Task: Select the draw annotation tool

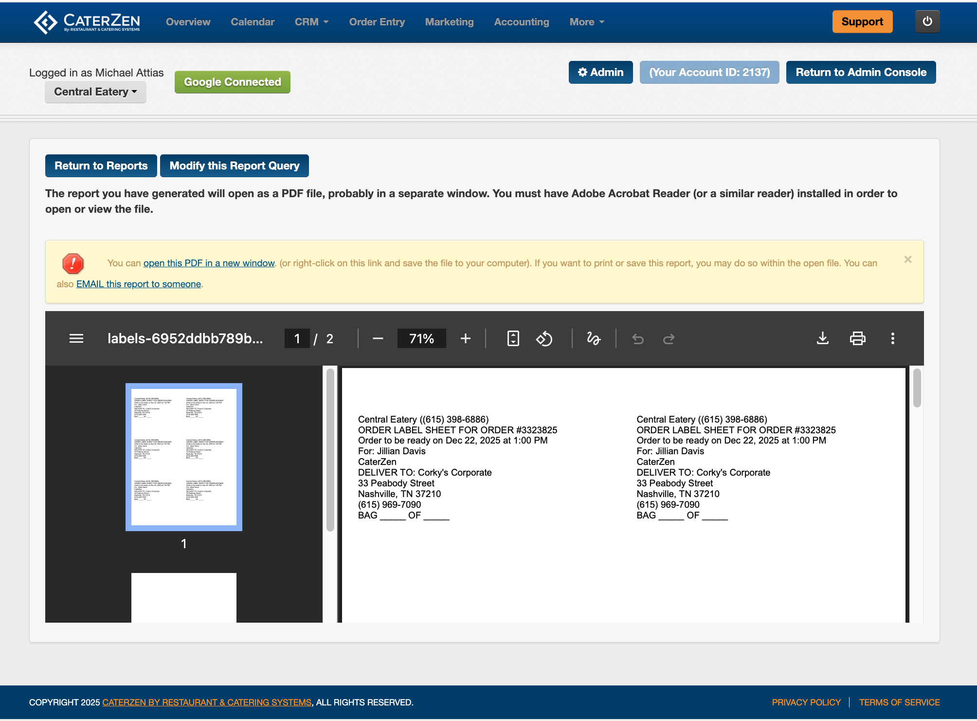Action: [x=593, y=338]
